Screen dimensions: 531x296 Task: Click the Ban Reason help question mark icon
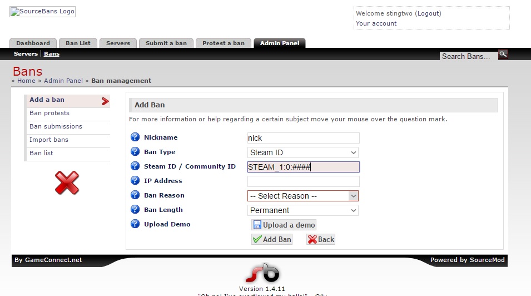(x=135, y=195)
